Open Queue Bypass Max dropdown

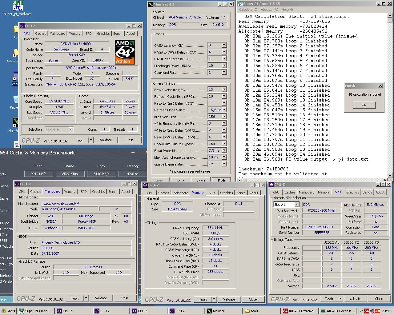pyautogui.click(x=224, y=164)
